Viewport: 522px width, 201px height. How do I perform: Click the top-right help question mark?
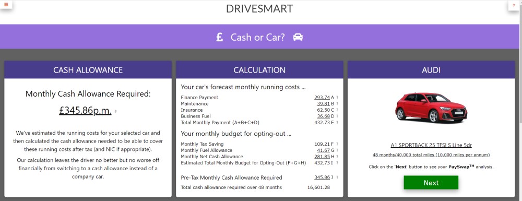514,5
